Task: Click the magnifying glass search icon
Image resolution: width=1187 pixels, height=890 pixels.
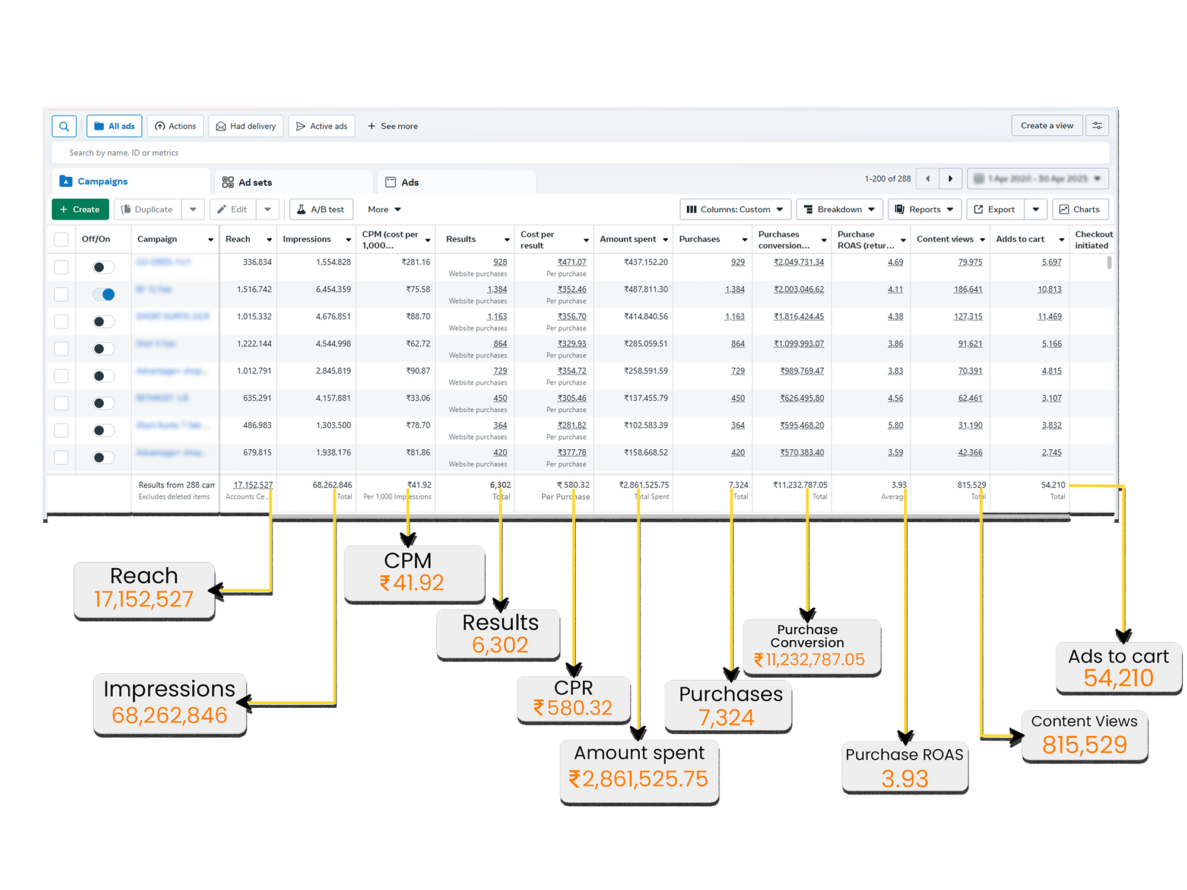Action: click(64, 126)
